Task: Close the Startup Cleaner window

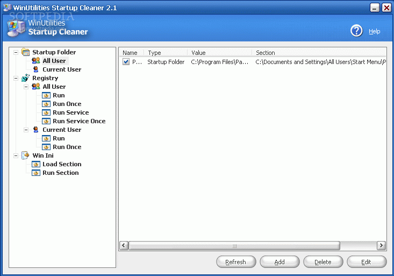Action: [x=386, y=8]
